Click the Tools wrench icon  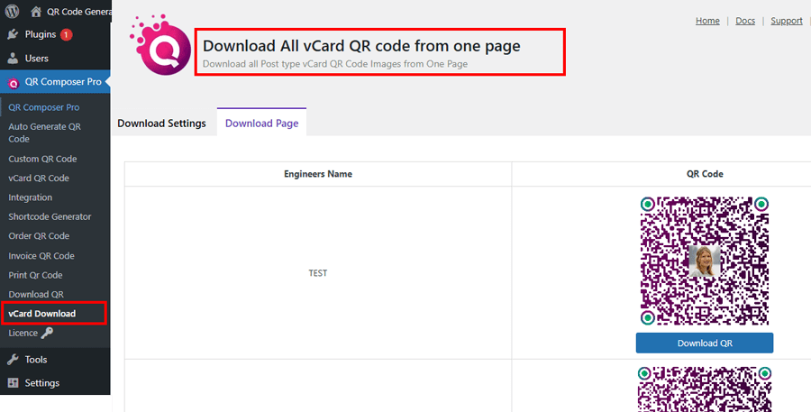coord(13,359)
